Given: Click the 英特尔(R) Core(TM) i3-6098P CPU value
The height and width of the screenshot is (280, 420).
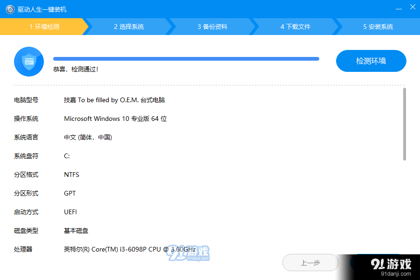Looking at the screenshot, I should [130, 249].
